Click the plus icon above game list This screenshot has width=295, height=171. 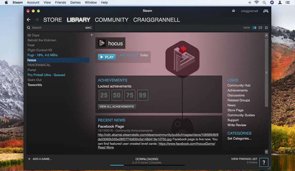pyautogui.click(x=92, y=35)
